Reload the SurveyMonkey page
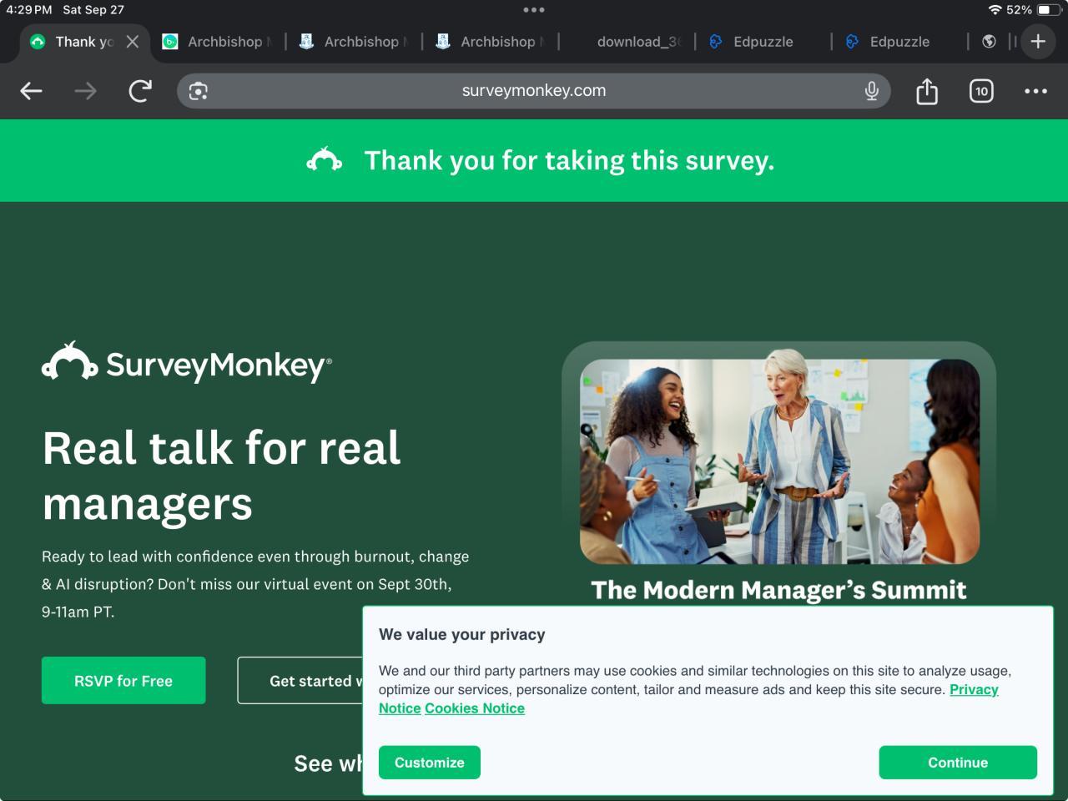1068x801 pixels. click(140, 90)
